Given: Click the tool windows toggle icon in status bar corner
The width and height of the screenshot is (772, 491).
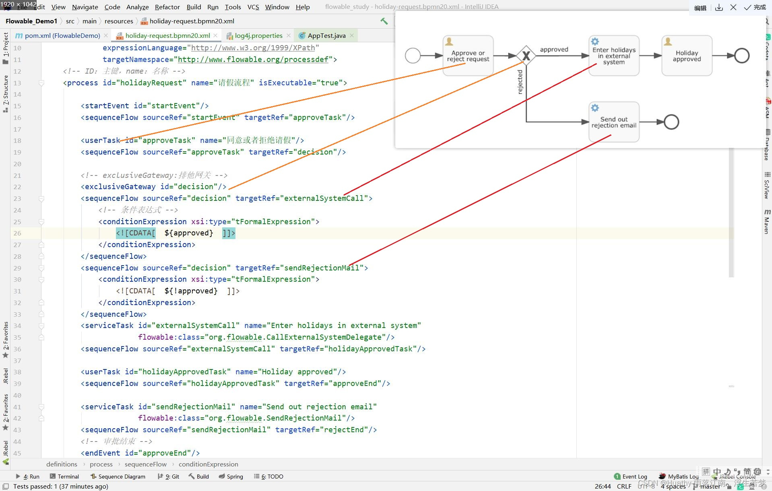Looking at the screenshot, I should (6, 486).
